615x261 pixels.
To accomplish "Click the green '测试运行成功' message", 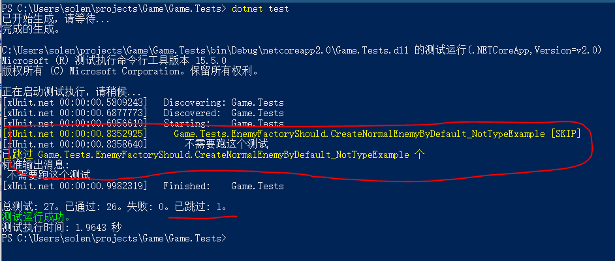I will [x=36, y=217].
